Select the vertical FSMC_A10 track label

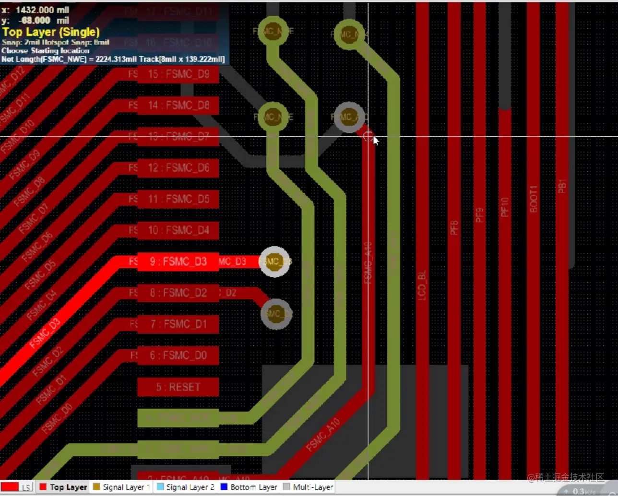(368, 263)
